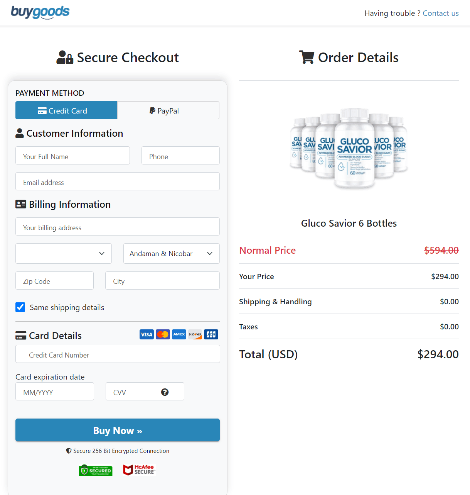Screen dimensions: 470x495
Task: Click the buygoods logo
Action: pos(40,12)
